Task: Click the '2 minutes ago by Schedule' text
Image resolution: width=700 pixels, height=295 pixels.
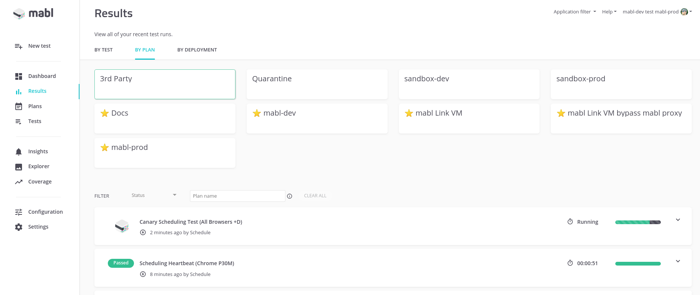Action: click(180, 232)
